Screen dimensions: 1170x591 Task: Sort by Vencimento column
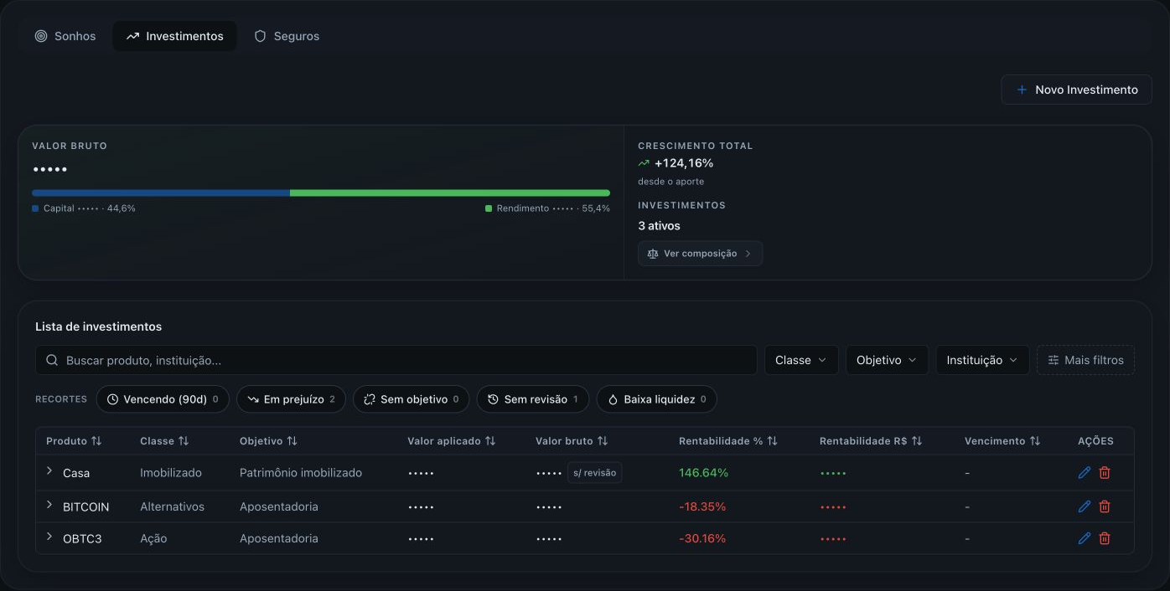1002,441
